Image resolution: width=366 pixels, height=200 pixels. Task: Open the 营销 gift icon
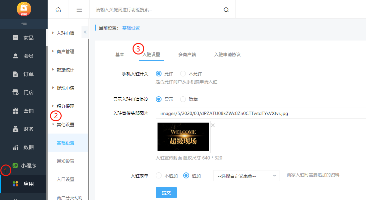point(15,111)
